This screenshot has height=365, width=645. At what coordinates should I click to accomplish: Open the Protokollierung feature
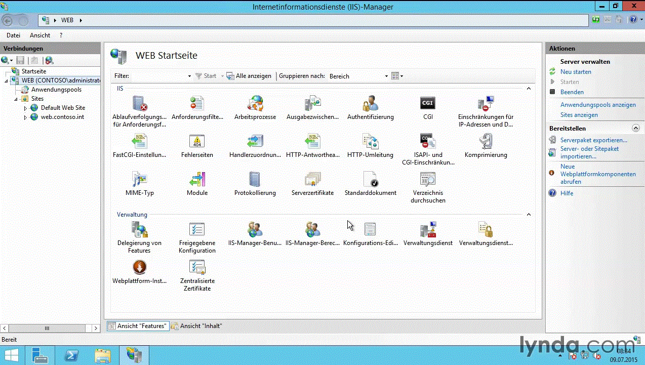pyautogui.click(x=255, y=179)
